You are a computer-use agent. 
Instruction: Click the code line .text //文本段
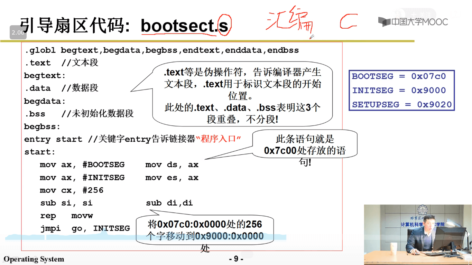pos(62,63)
